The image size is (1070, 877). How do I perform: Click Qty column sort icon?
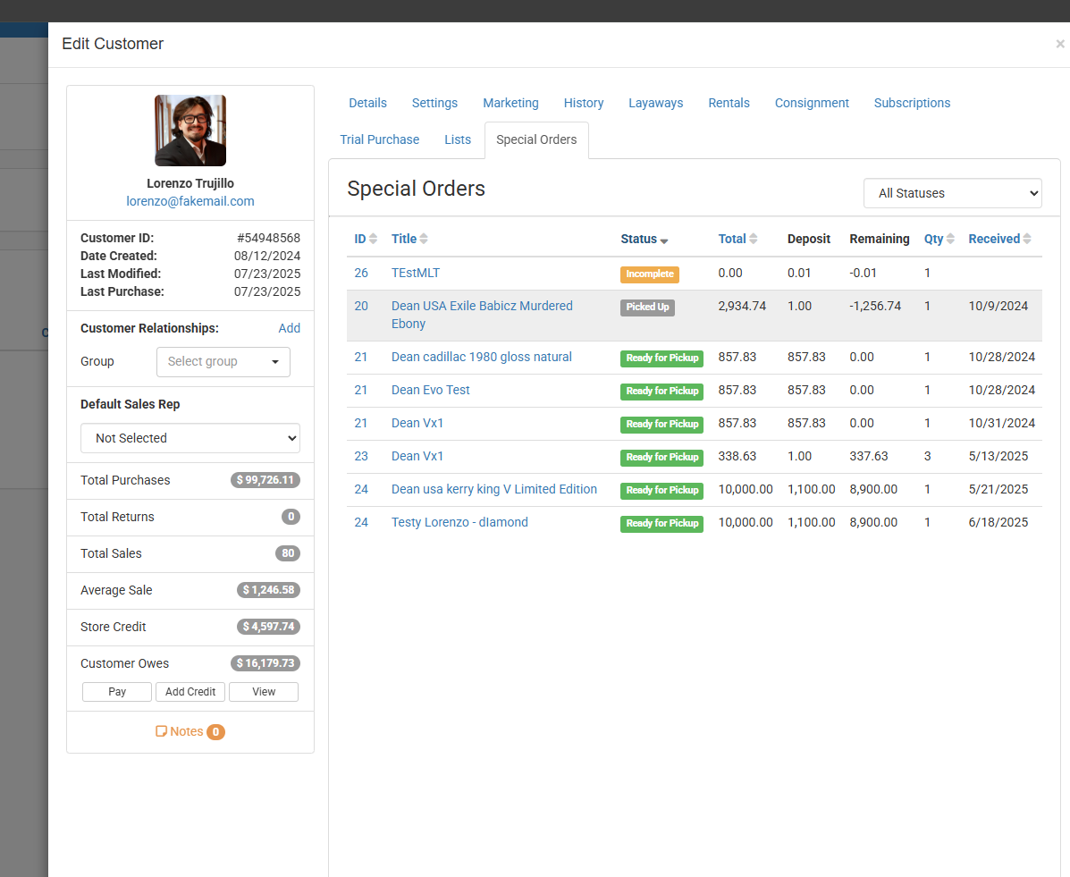coord(950,239)
